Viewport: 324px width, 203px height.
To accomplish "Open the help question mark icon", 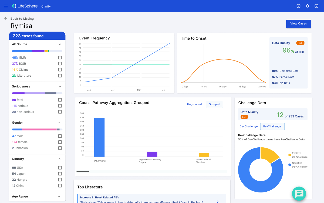I will (298, 6).
